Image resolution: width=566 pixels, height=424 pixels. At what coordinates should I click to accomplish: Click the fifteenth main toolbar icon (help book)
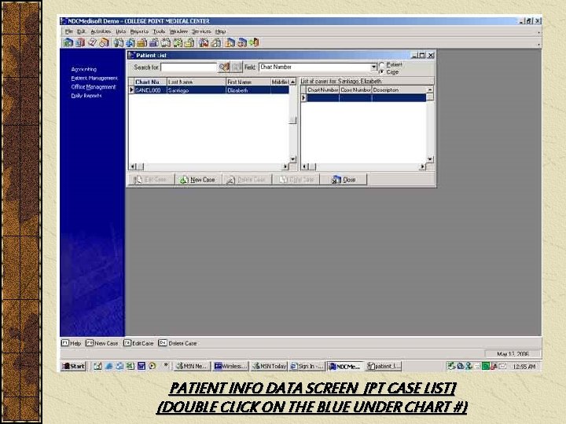(x=242, y=42)
